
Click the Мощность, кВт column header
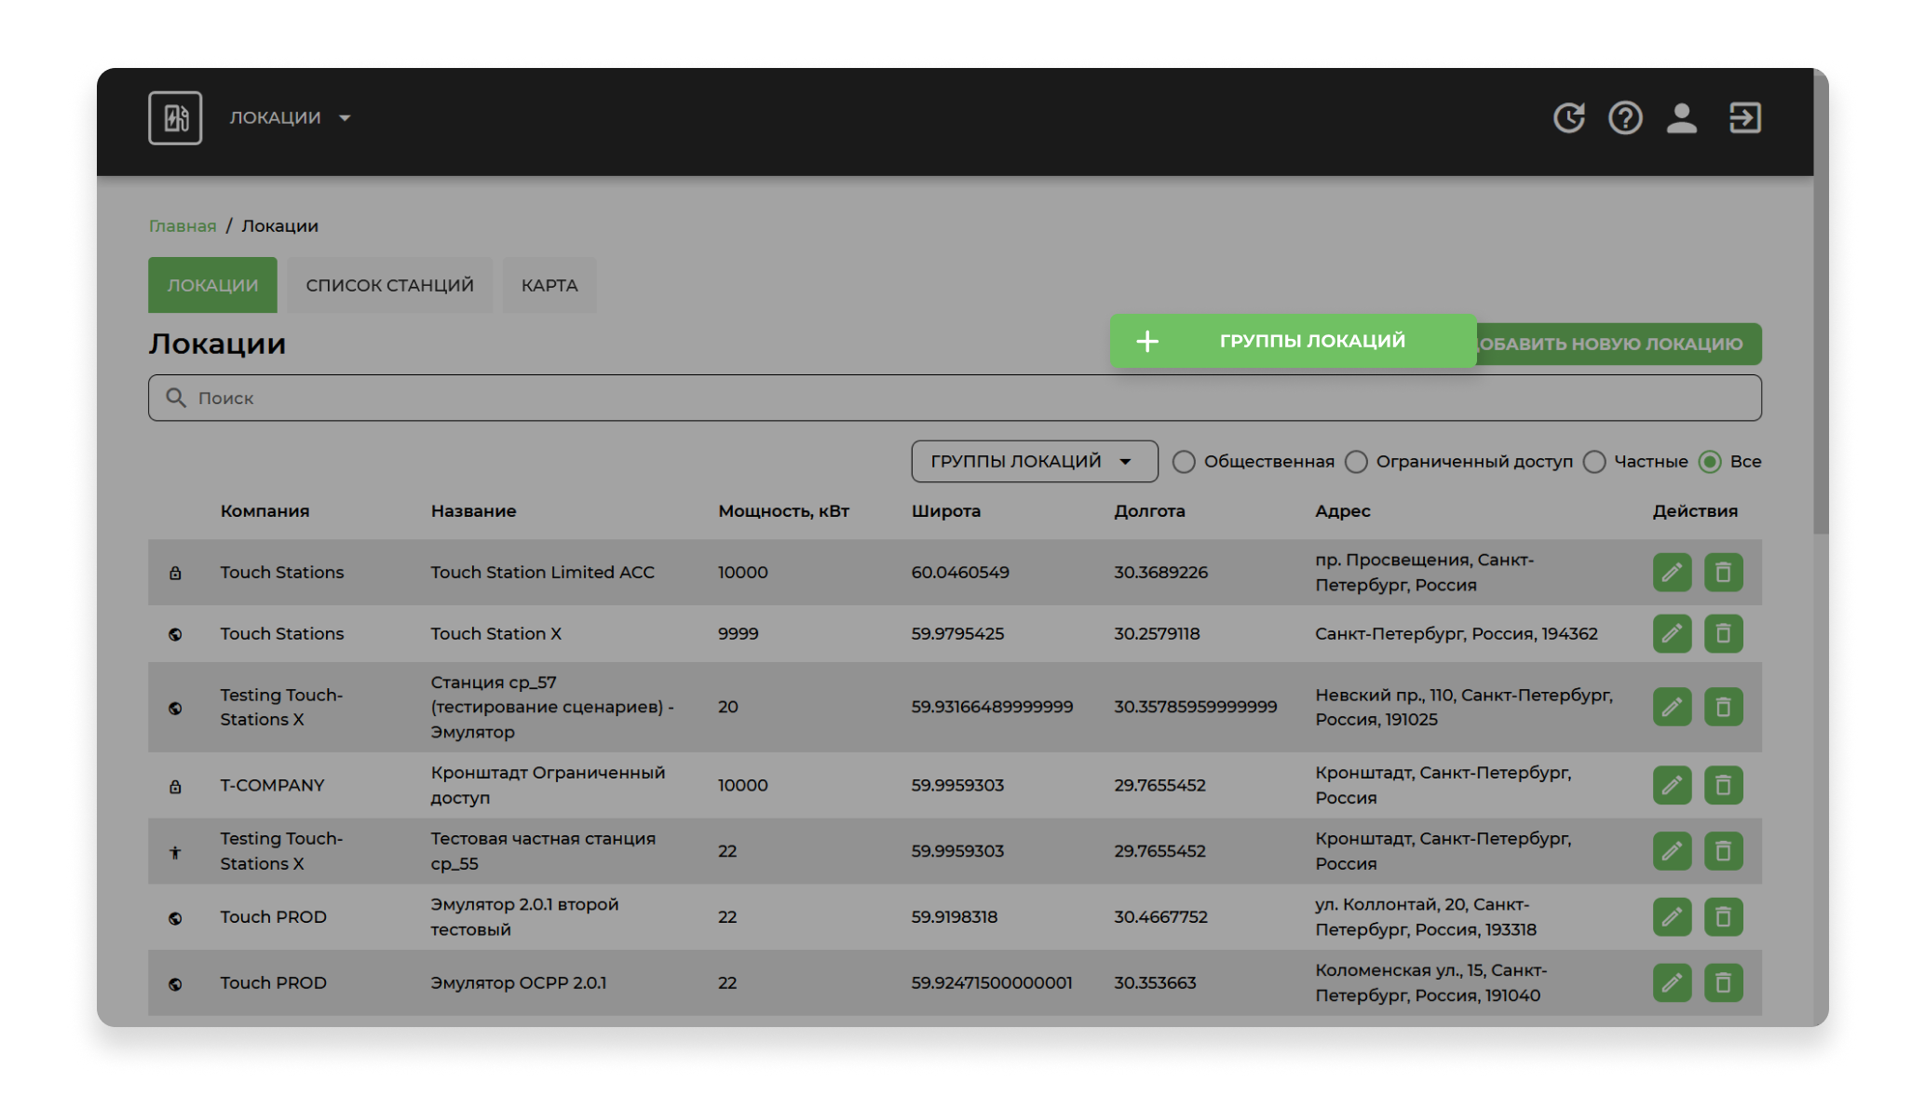(x=783, y=511)
